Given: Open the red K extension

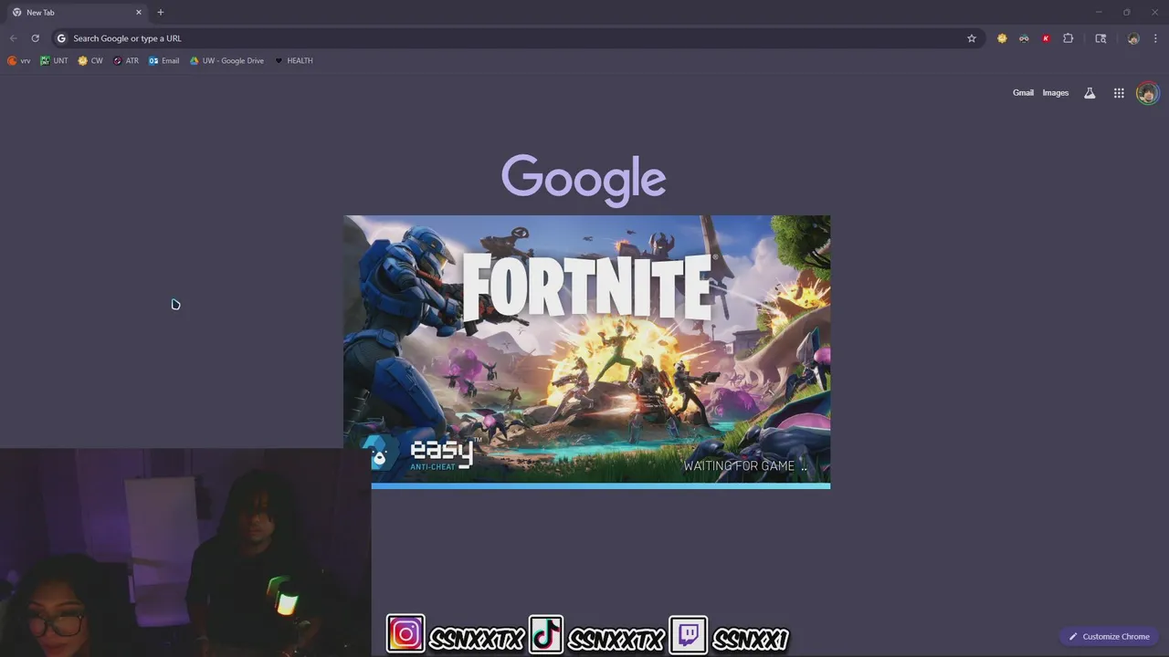Looking at the screenshot, I should pos(1046,38).
